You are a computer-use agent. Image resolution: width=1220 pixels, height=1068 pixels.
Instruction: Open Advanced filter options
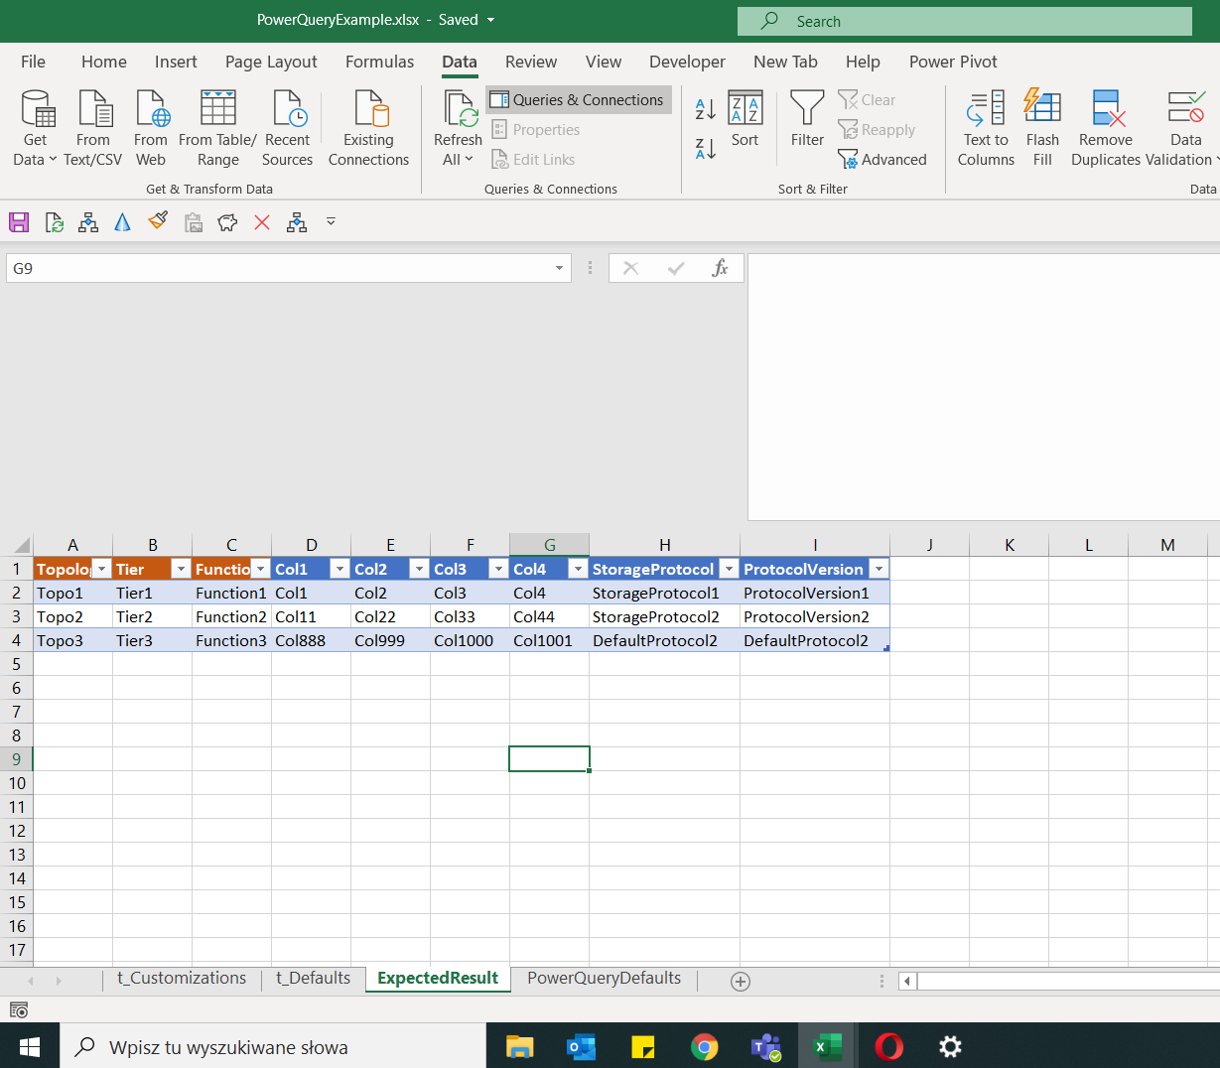coord(882,160)
